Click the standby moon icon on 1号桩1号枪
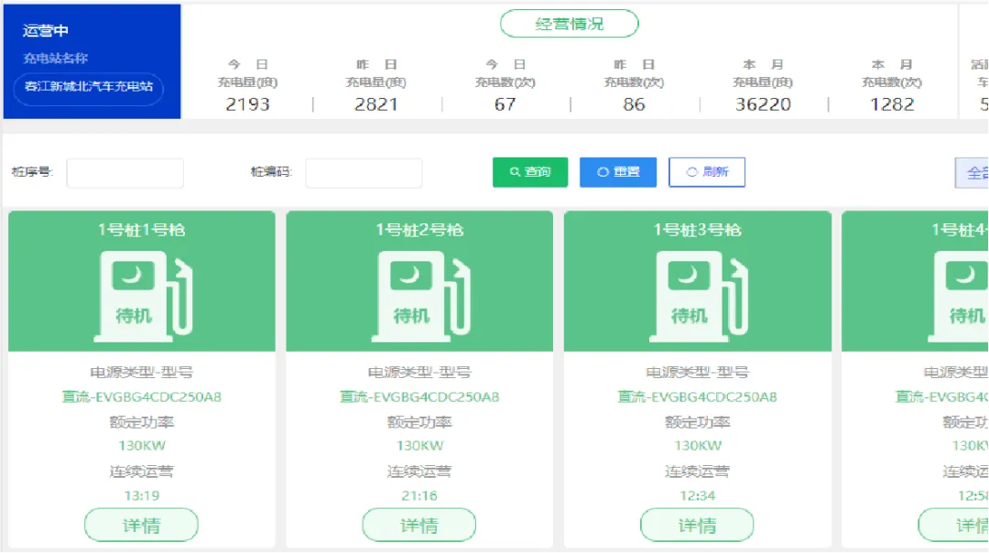989x553 pixels. [133, 275]
